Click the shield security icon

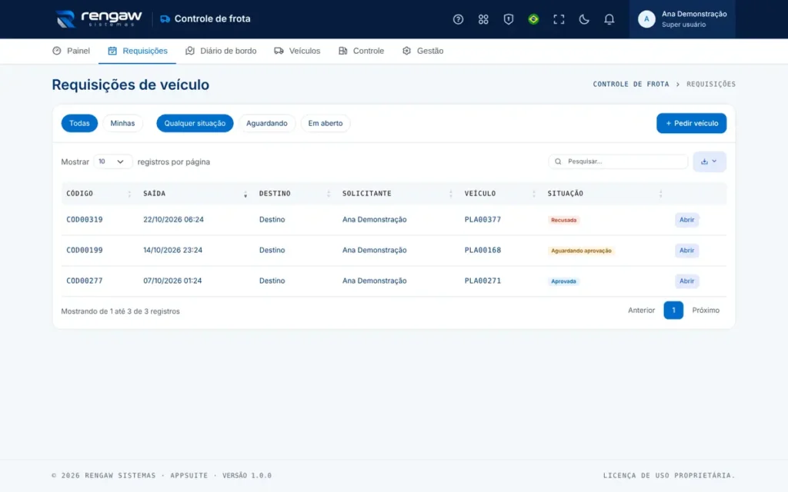(508, 19)
